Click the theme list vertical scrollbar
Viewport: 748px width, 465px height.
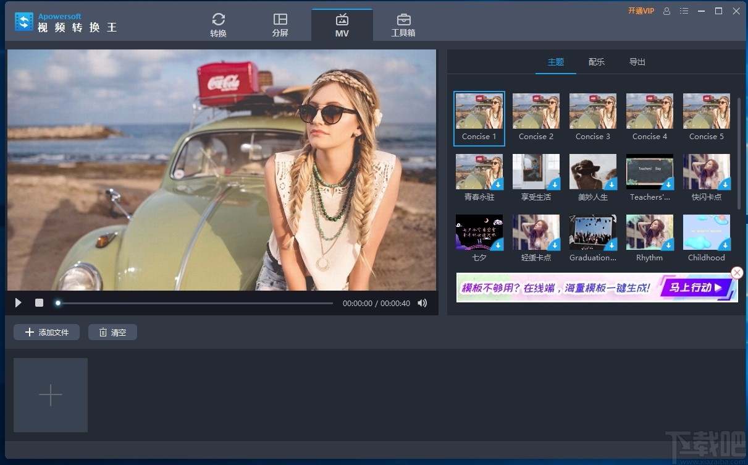tap(739, 151)
